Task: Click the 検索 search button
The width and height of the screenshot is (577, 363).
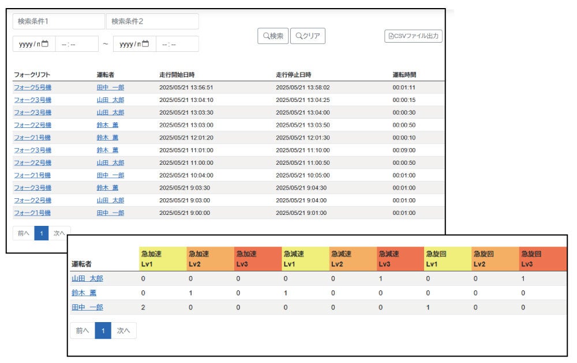Action: click(x=273, y=36)
